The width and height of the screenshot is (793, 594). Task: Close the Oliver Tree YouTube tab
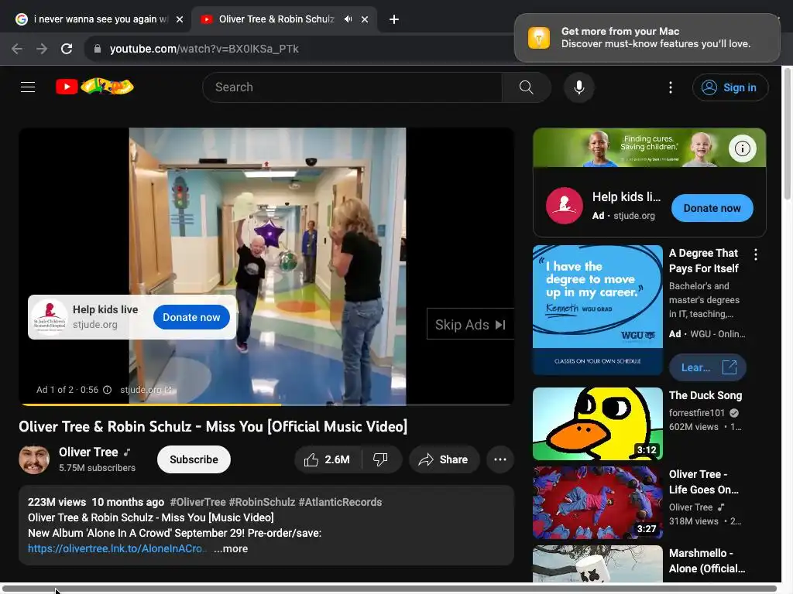point(365,19)
